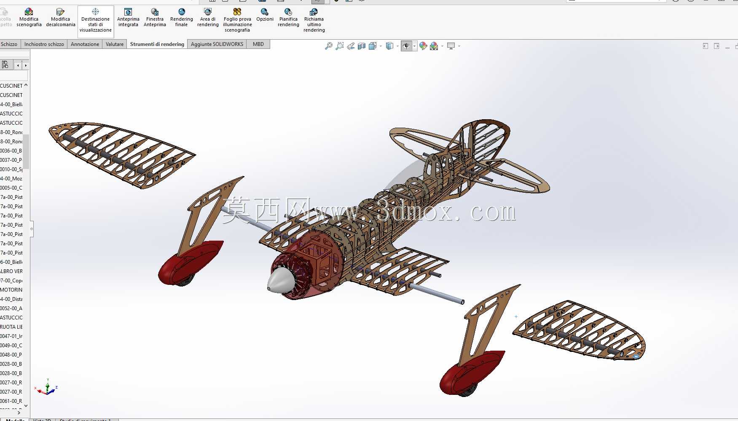
Task: Open rendering Opzioni
Action: (265, 15)
